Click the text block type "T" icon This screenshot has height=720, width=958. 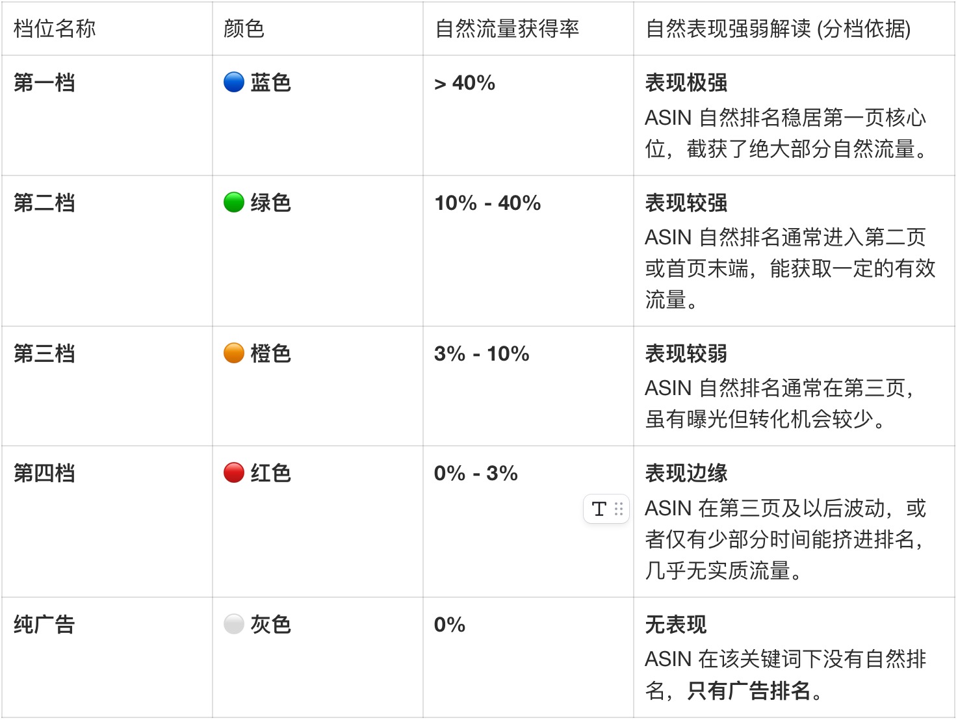(599, 509)
